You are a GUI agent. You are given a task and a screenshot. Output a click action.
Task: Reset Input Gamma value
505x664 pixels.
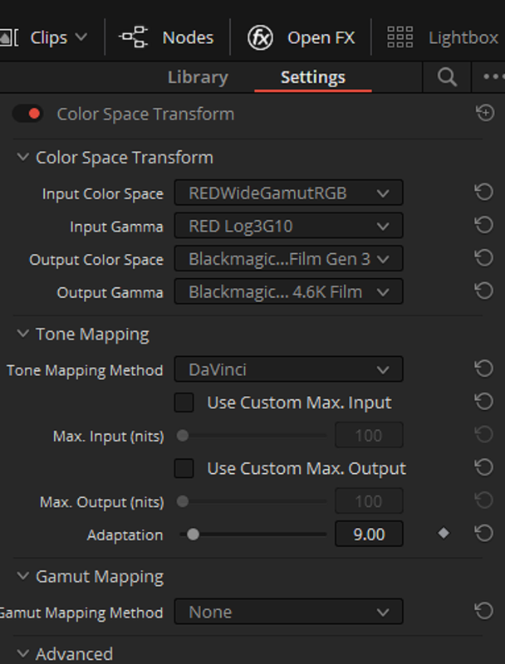(x=483, y=225)
